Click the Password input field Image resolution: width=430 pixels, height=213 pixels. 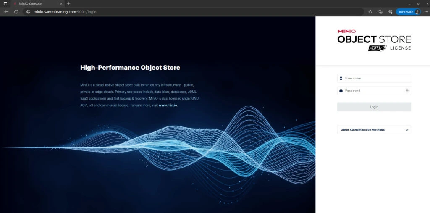pos(374,91)
